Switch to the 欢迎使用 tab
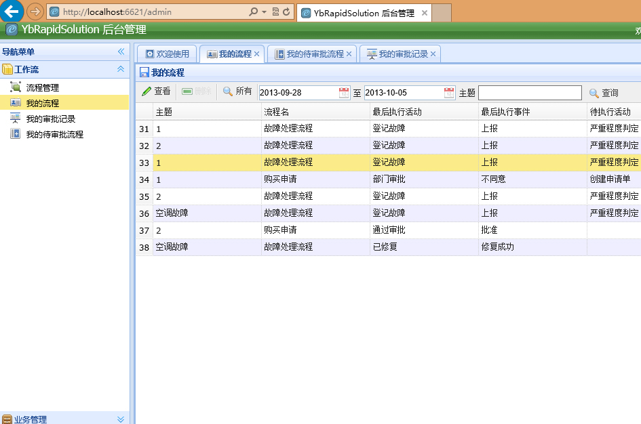This screenshot has width=641, height=424. coord(167,54)
